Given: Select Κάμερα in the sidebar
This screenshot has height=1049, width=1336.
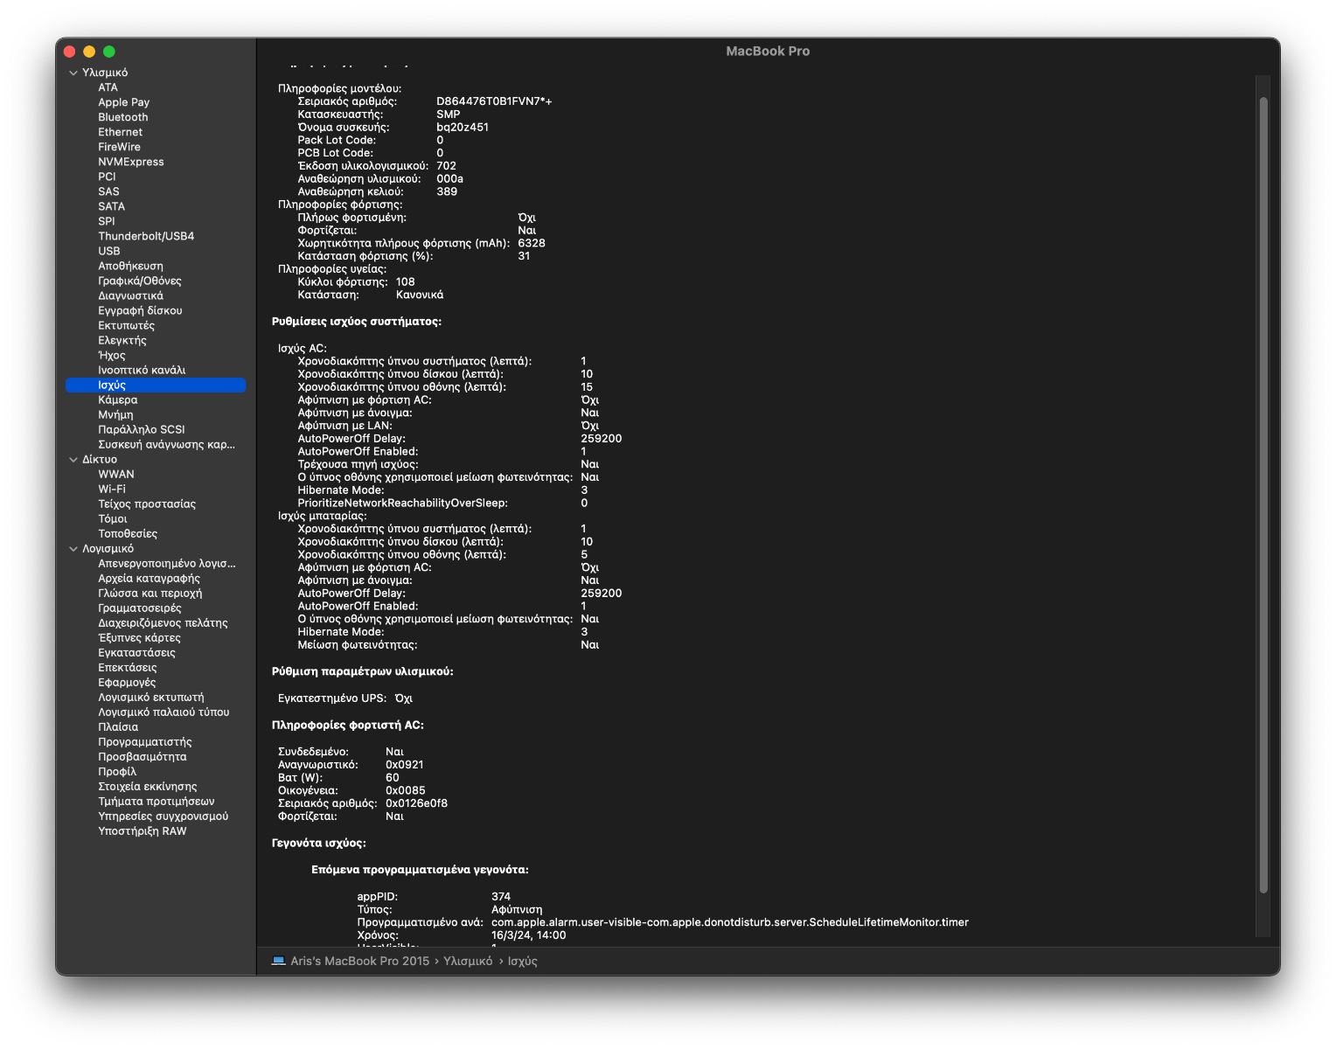Looking at the screenshot, I should pos(117,399).
